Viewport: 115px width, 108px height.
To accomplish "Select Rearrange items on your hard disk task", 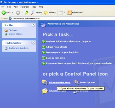I will 79,63.
